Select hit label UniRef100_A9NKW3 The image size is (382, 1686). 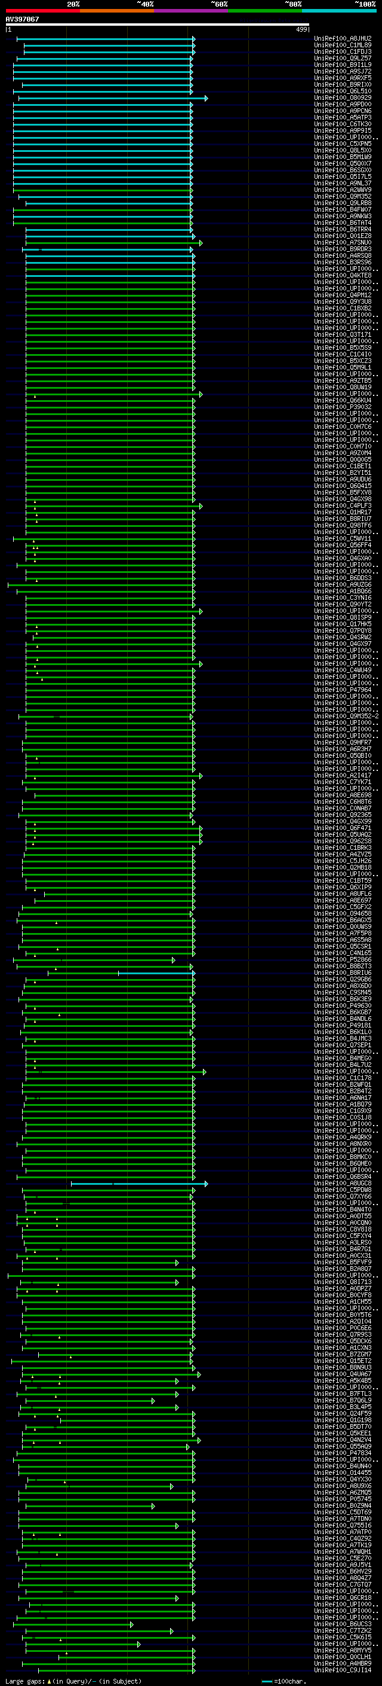(343, 216)
